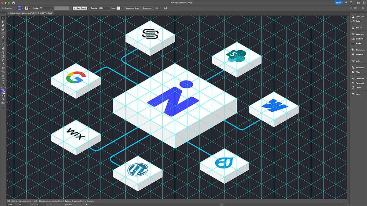Click the stroke weight stepper arrows
367x206 pixels.
(x=41, y=8)
